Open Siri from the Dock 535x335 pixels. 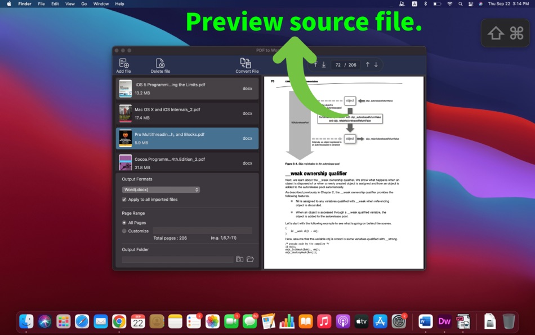(x=44, y=321)
